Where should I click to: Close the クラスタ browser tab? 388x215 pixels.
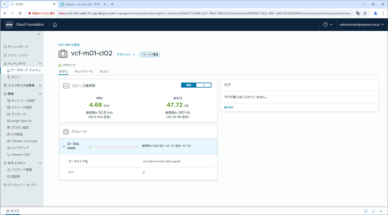pyautogui.click(x=54, y=4)
